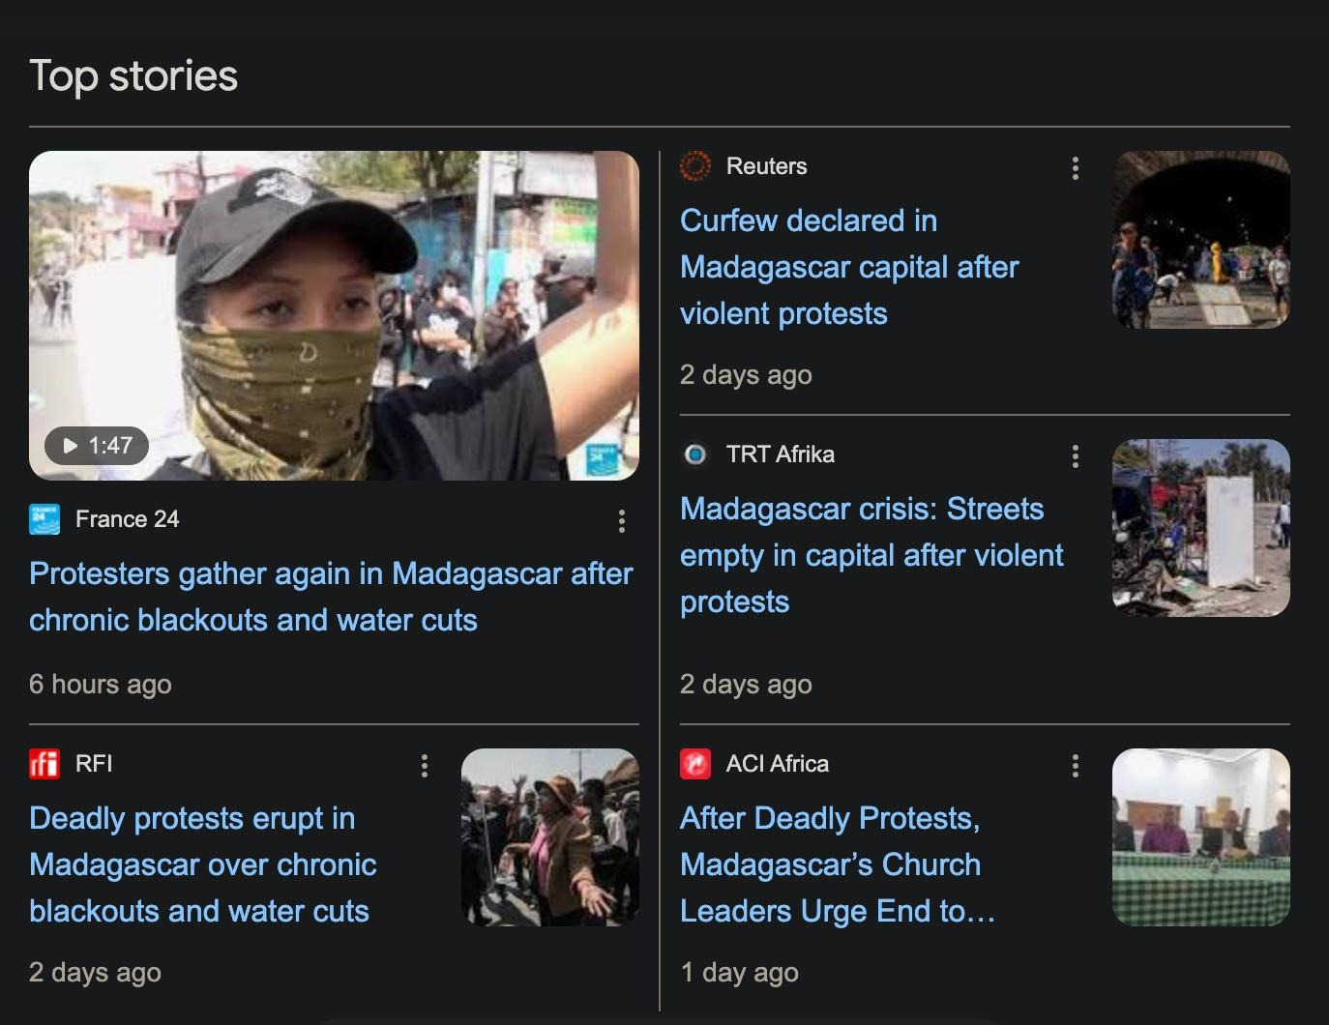
Task: Play the 1:47 France 24 video
Action: click(96, 446)
